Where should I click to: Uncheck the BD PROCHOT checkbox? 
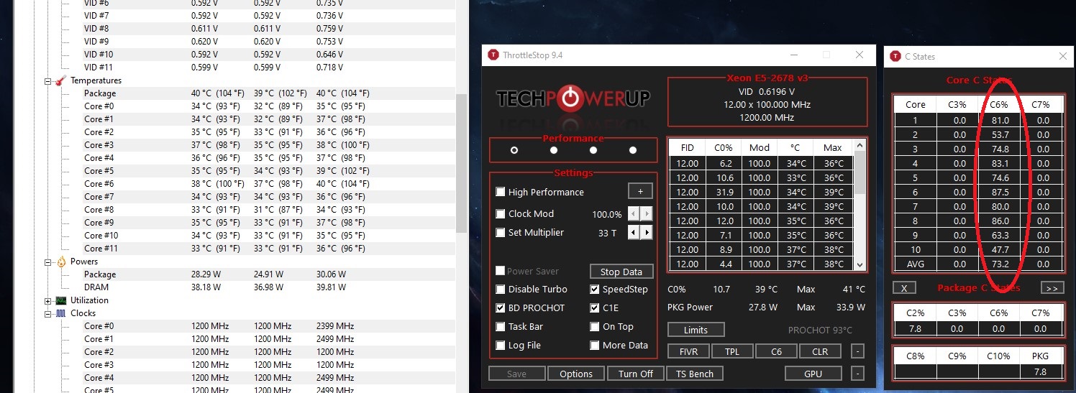click(501, 308)
